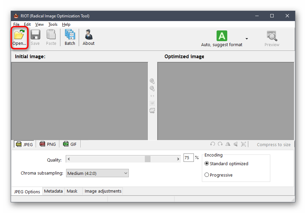Open the Edit menu
Image resolution: width=306 pixels, height=213 pixels.
pos(27,24)
